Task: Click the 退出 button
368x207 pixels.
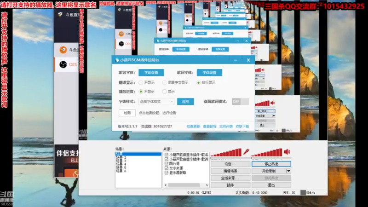Action: [271, 185]
